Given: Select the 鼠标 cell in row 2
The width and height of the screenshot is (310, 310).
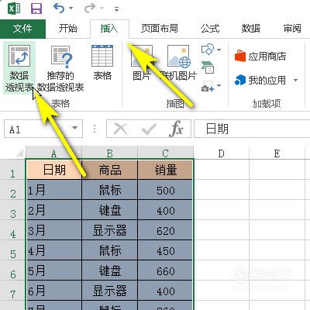Looking at the screenshot, I should (110, 190).
